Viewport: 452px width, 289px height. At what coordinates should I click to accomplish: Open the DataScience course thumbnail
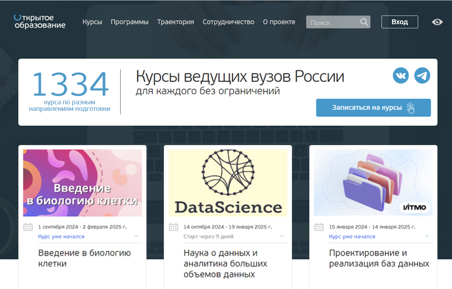coord(228,183)
